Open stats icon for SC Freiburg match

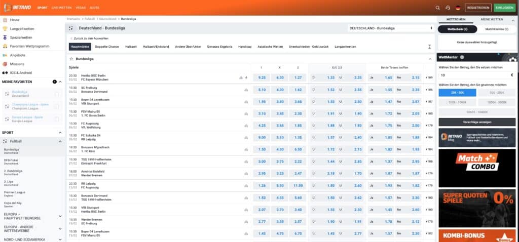(x=246, y=90)
